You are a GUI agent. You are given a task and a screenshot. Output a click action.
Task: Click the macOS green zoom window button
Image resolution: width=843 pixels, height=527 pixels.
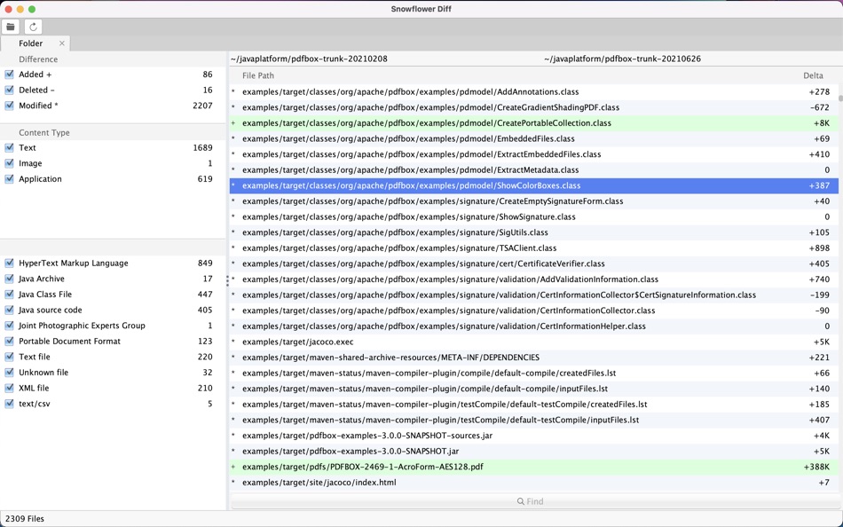[32, 9]
